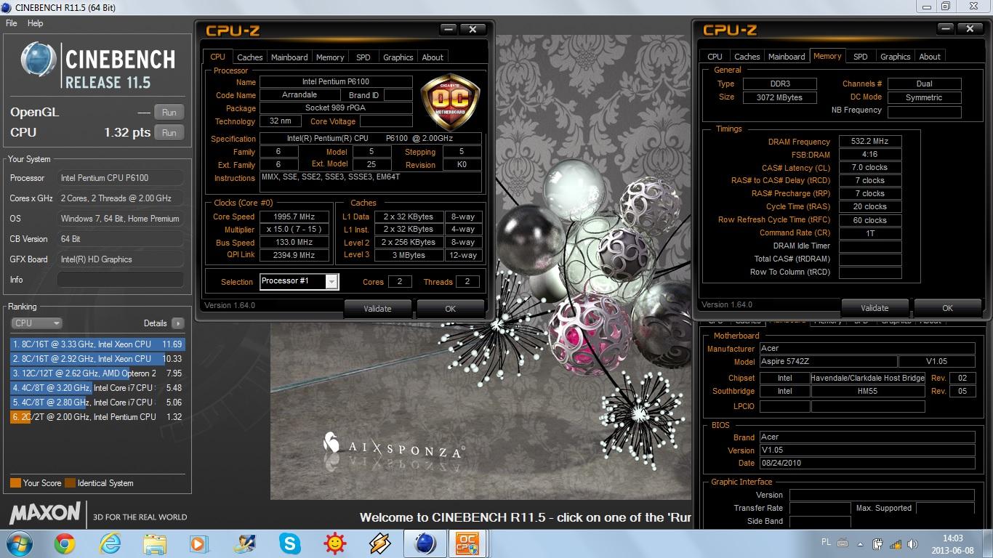Click the Core Speed value 1995.7 MHz
This screenshot has width=993, height=558.
294,217
